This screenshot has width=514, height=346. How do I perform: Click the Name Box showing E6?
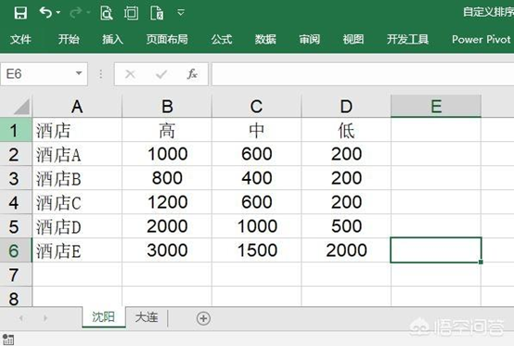44,74
